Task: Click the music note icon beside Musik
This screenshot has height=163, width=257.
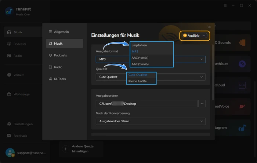Action: [x=50, y=44]
